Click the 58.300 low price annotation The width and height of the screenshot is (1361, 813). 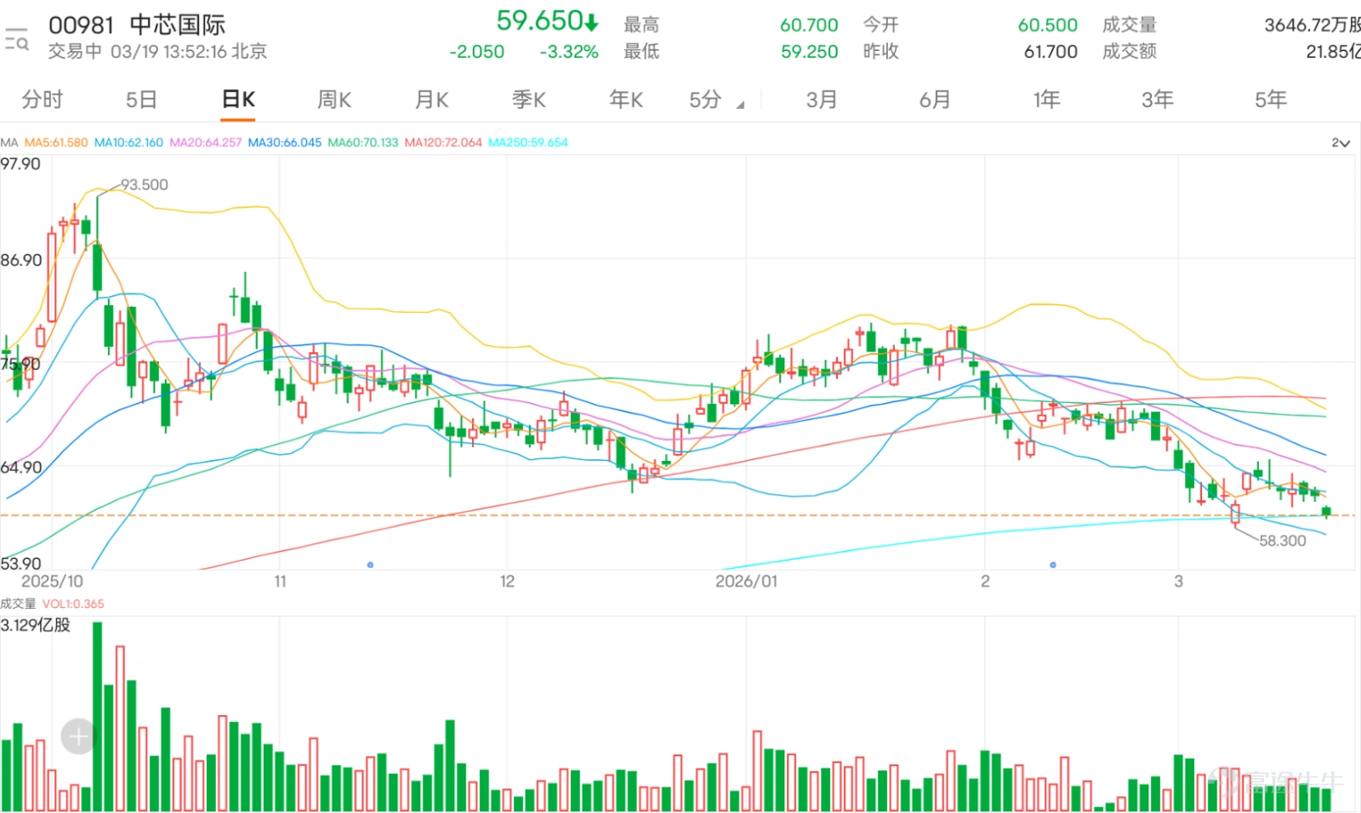(1282, 541)
